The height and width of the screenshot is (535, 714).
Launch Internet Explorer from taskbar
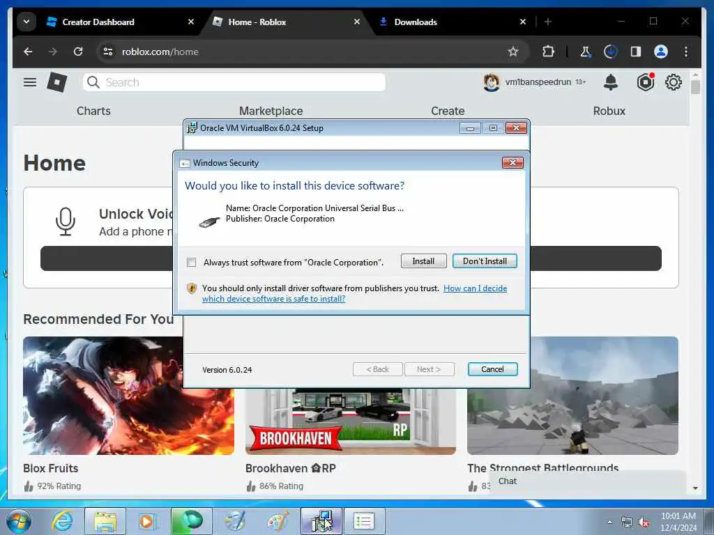click(62, 521)
